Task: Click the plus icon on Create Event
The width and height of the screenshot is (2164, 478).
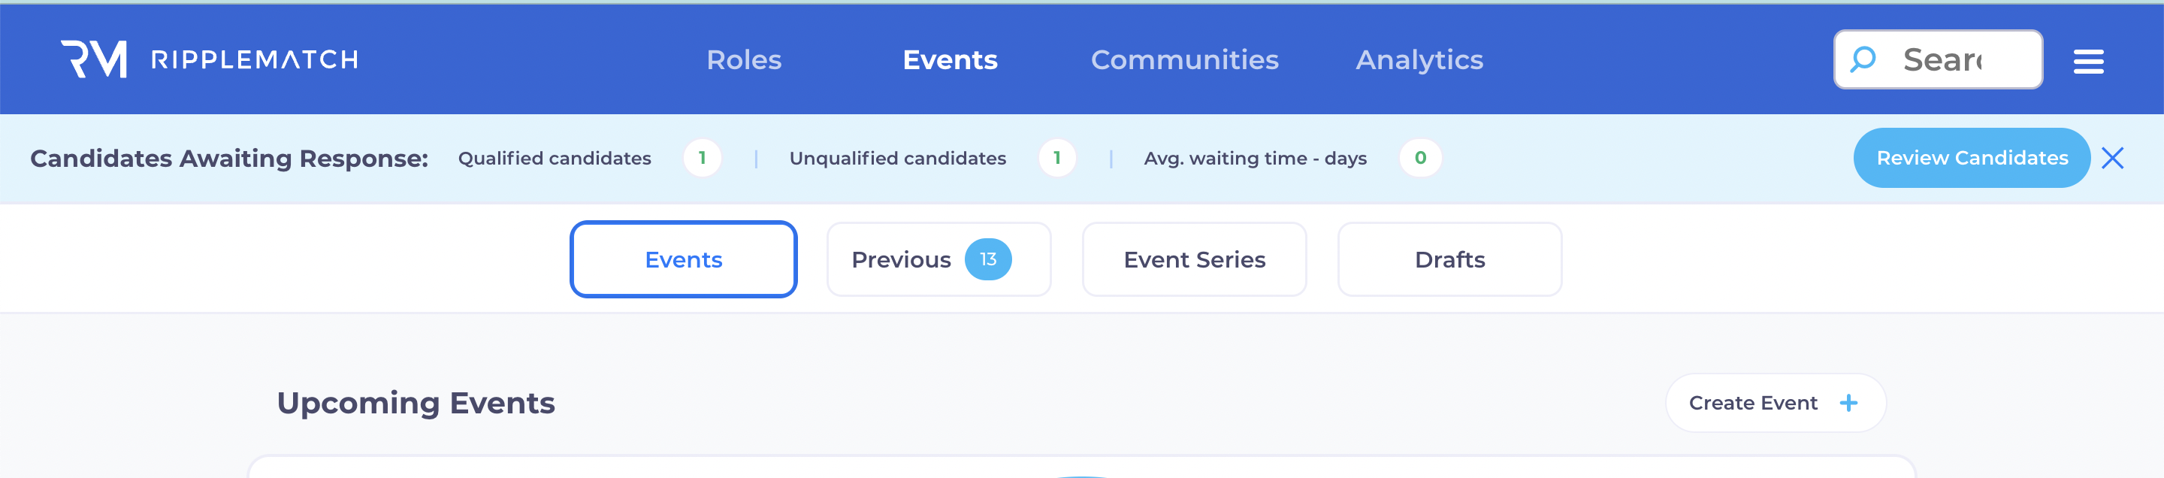Action: (1848, 404)
